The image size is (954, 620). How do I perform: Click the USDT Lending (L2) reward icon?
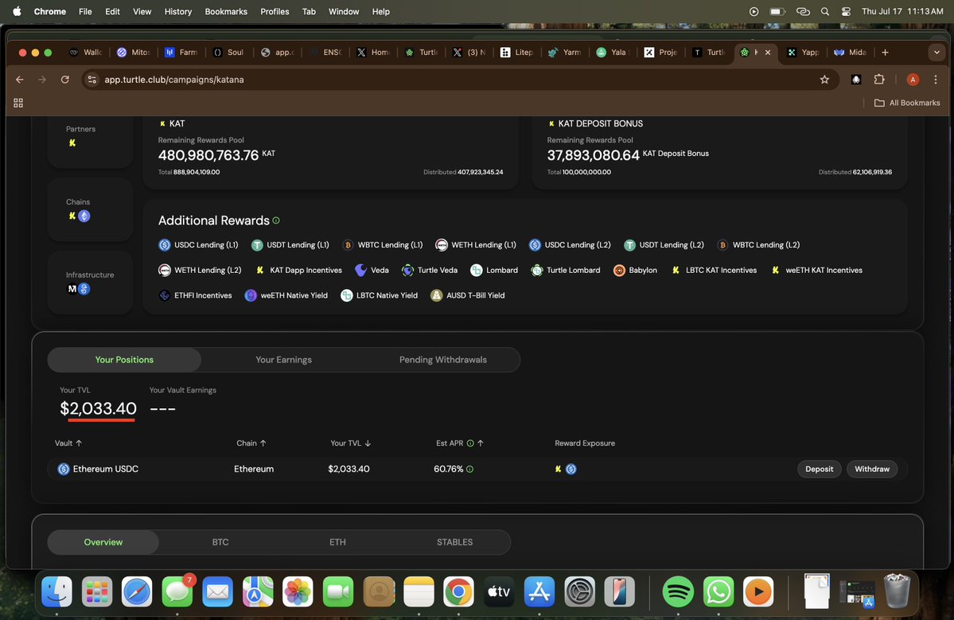(x=629, y=244)
